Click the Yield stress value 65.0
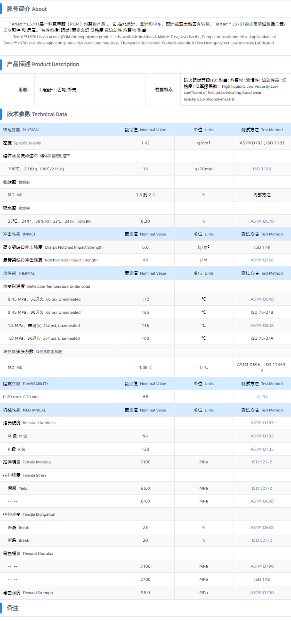 click(x=145, y=488)
